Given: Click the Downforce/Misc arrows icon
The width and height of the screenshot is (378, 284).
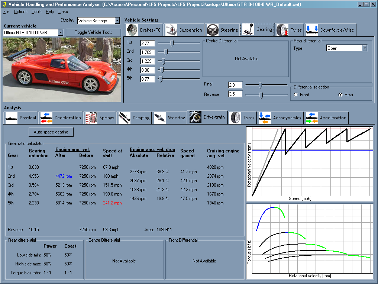Looking at the screenshot, I should pos(312,30).
